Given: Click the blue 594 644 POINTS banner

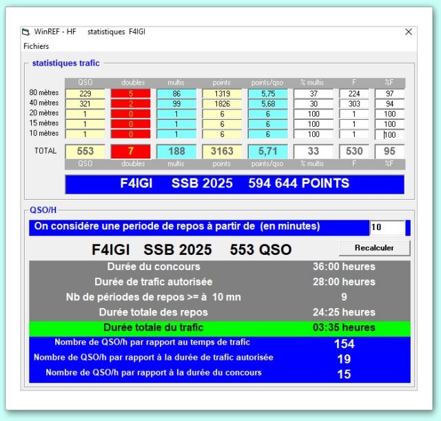Looking at the screenshot, I should click(234, 184).
